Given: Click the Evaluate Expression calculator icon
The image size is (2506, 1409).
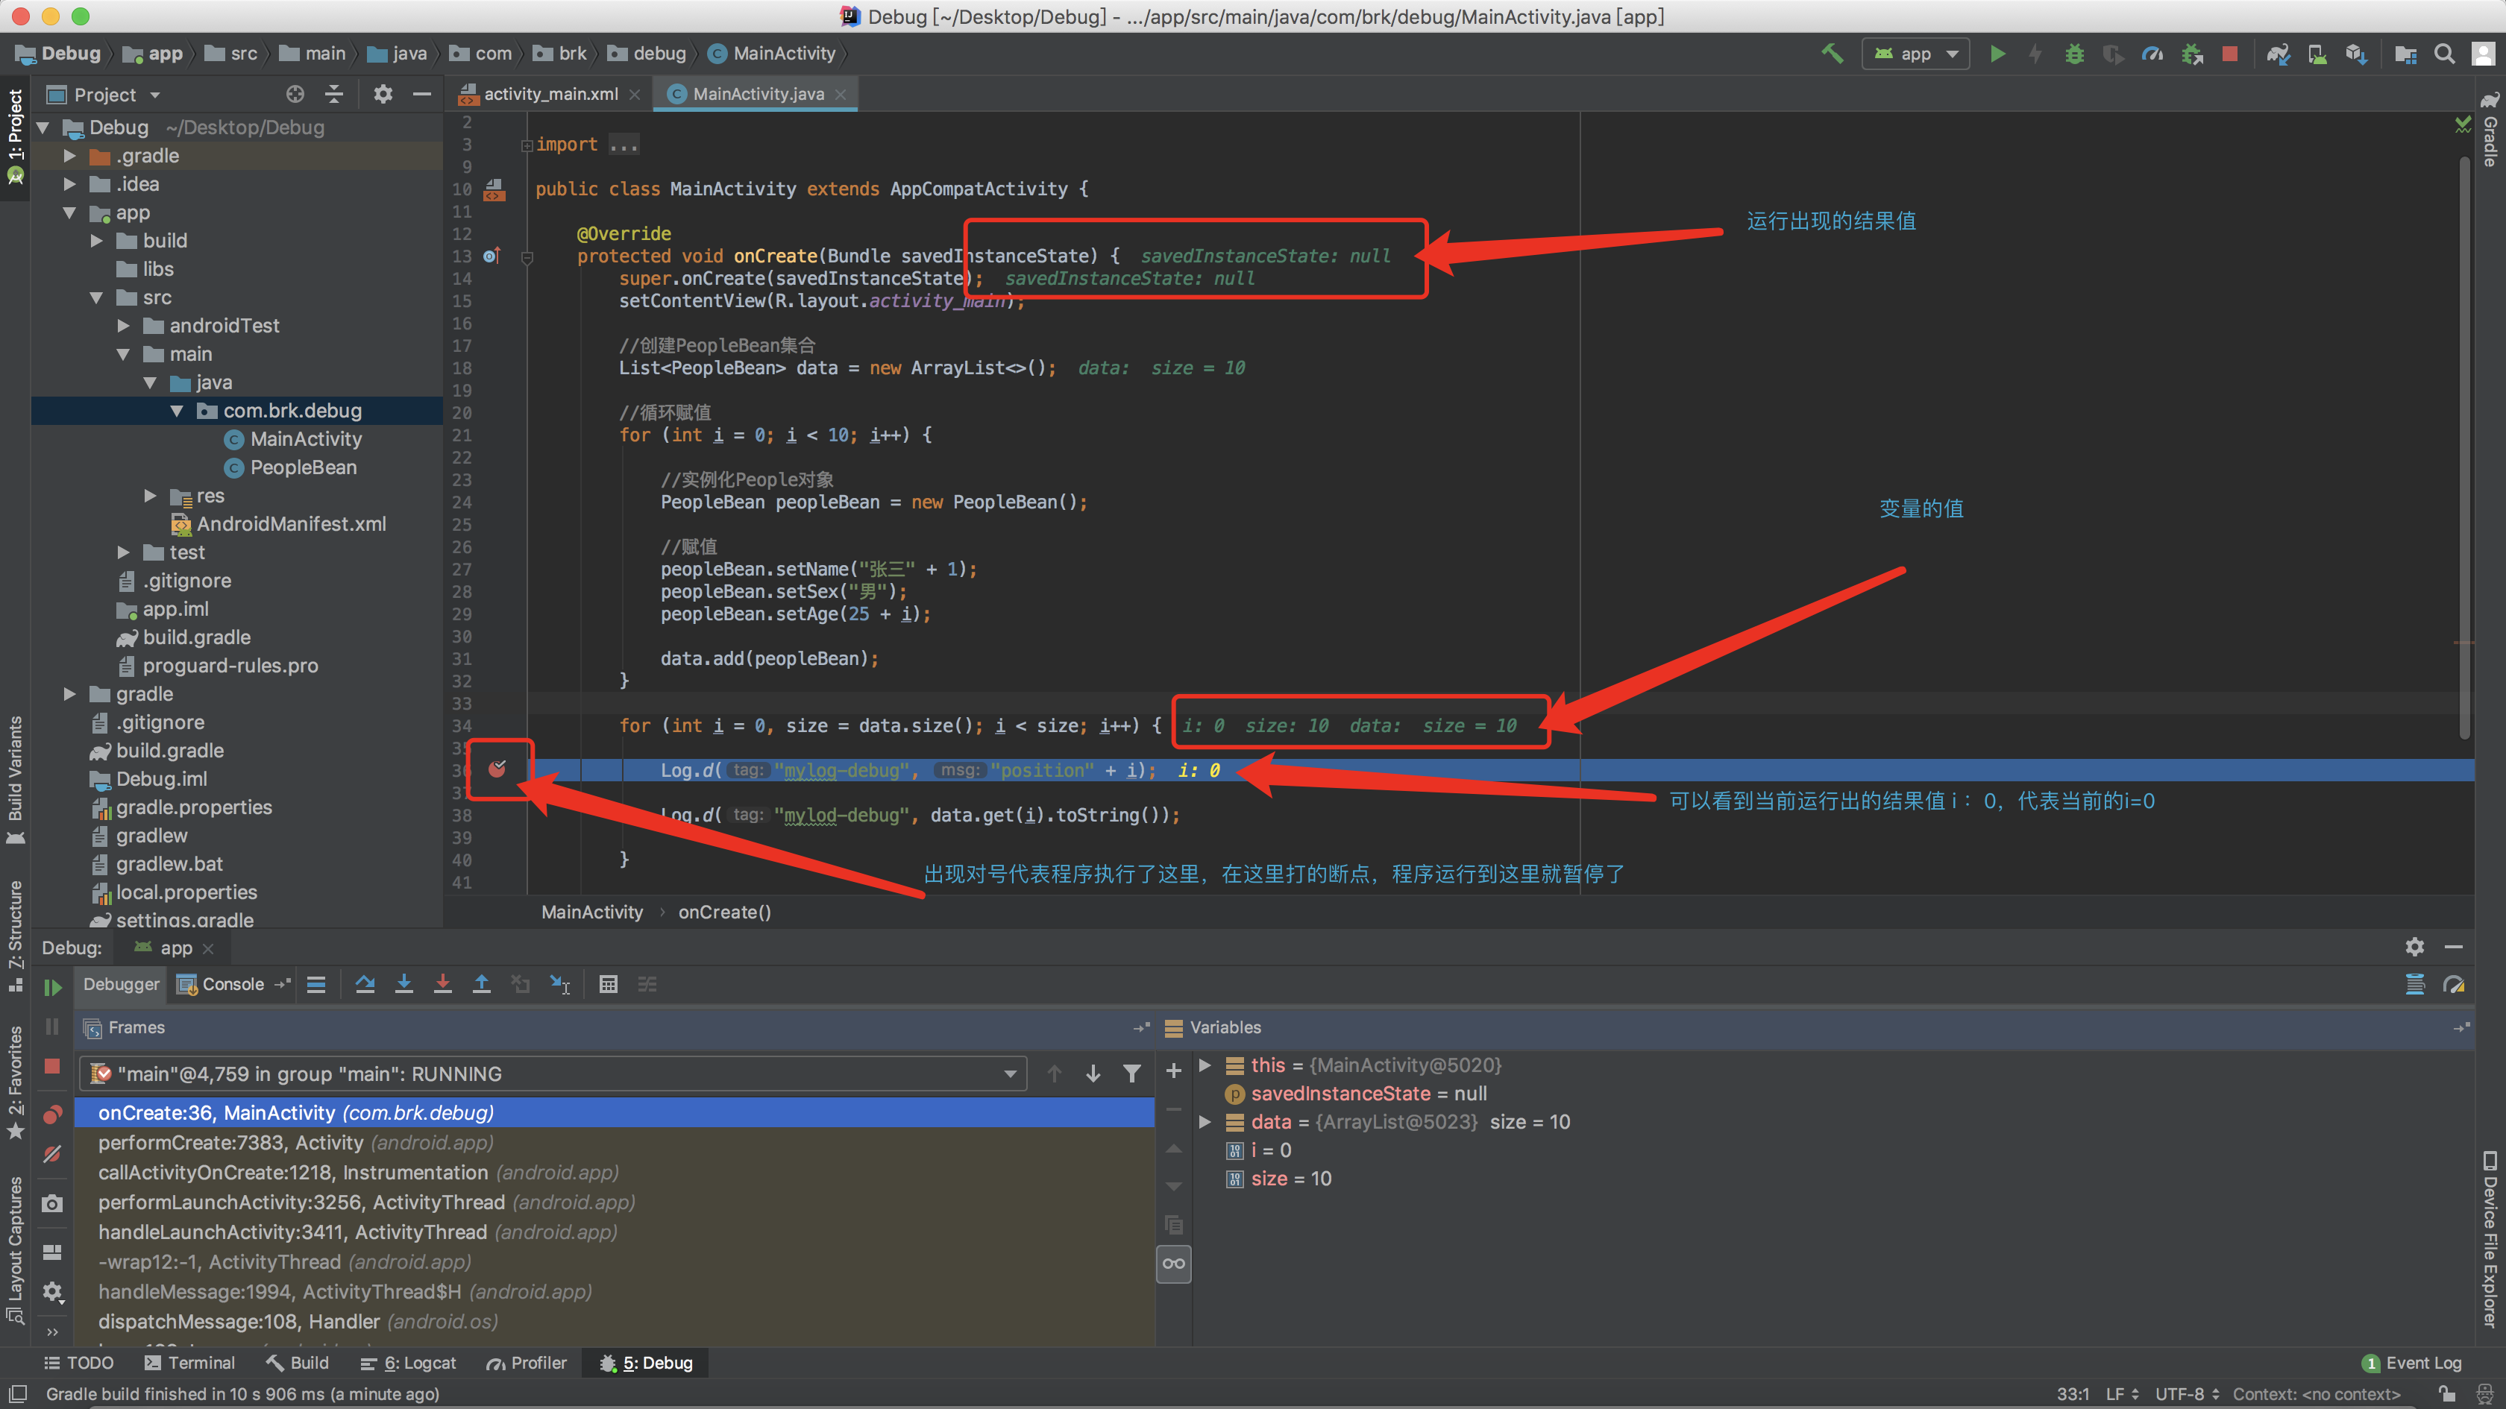Looking at the screenshot, I should coord(608,984).
